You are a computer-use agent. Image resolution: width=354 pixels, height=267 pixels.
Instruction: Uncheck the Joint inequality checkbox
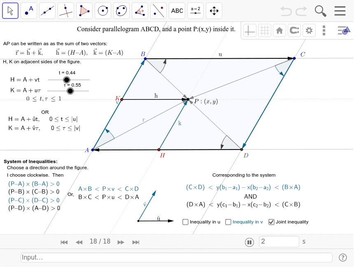(x=271, y=222)
